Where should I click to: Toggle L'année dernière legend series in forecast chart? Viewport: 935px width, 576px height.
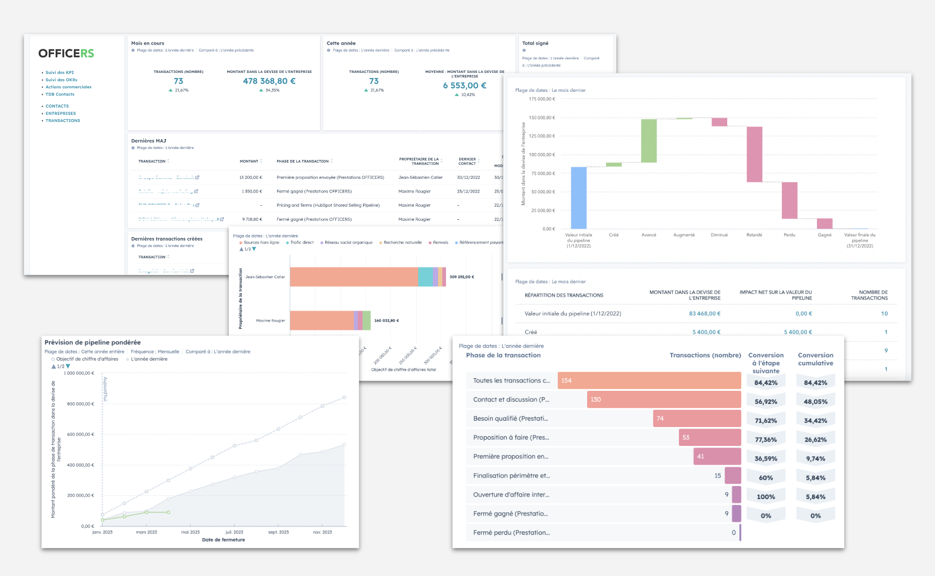point(147,359)
